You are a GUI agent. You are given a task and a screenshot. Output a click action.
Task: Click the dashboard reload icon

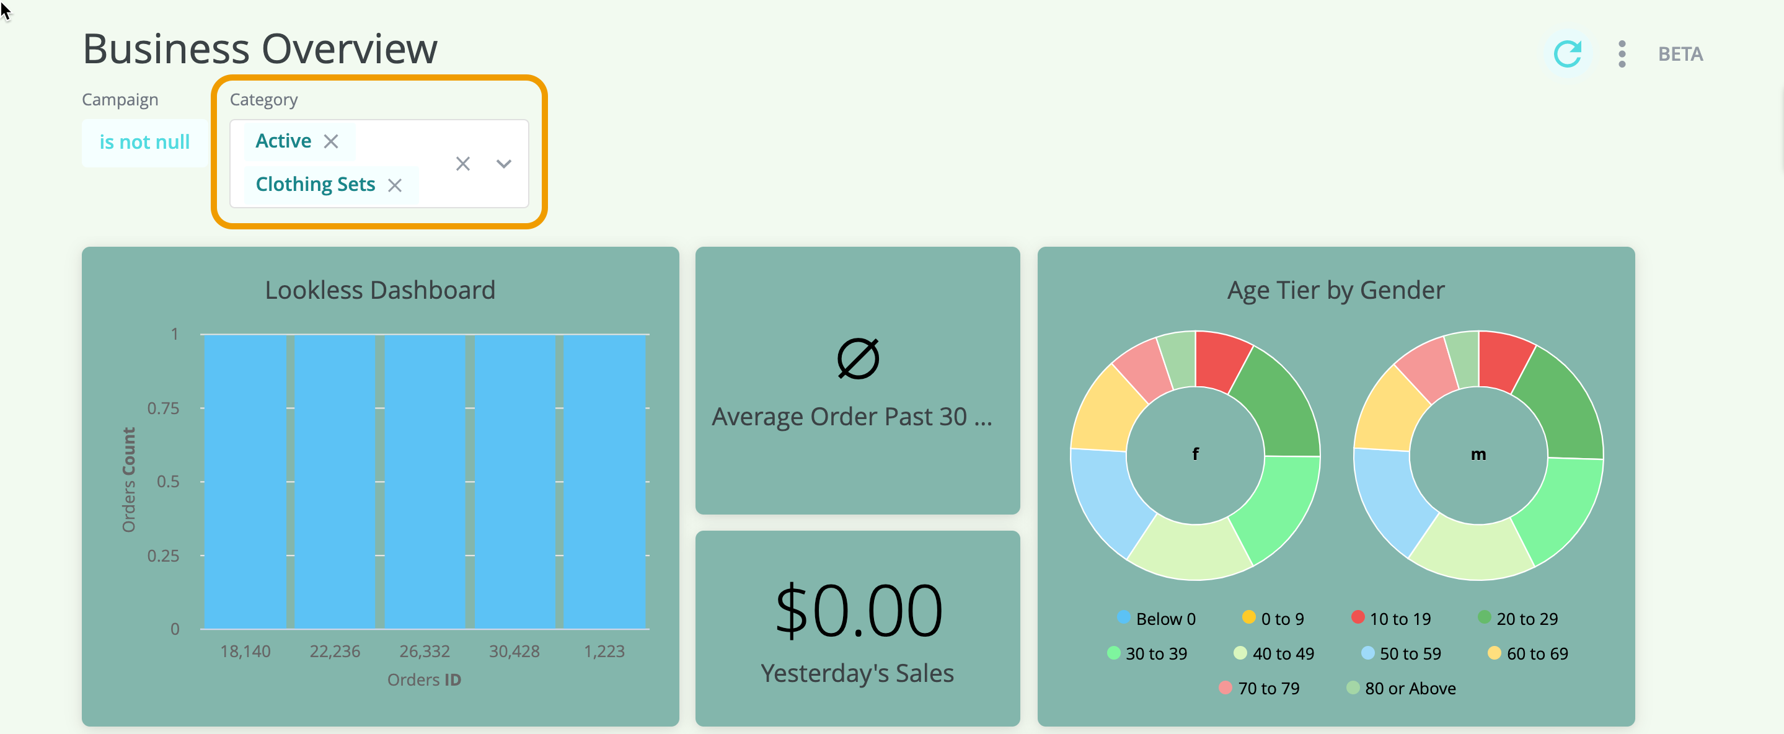click(1566, 54)
